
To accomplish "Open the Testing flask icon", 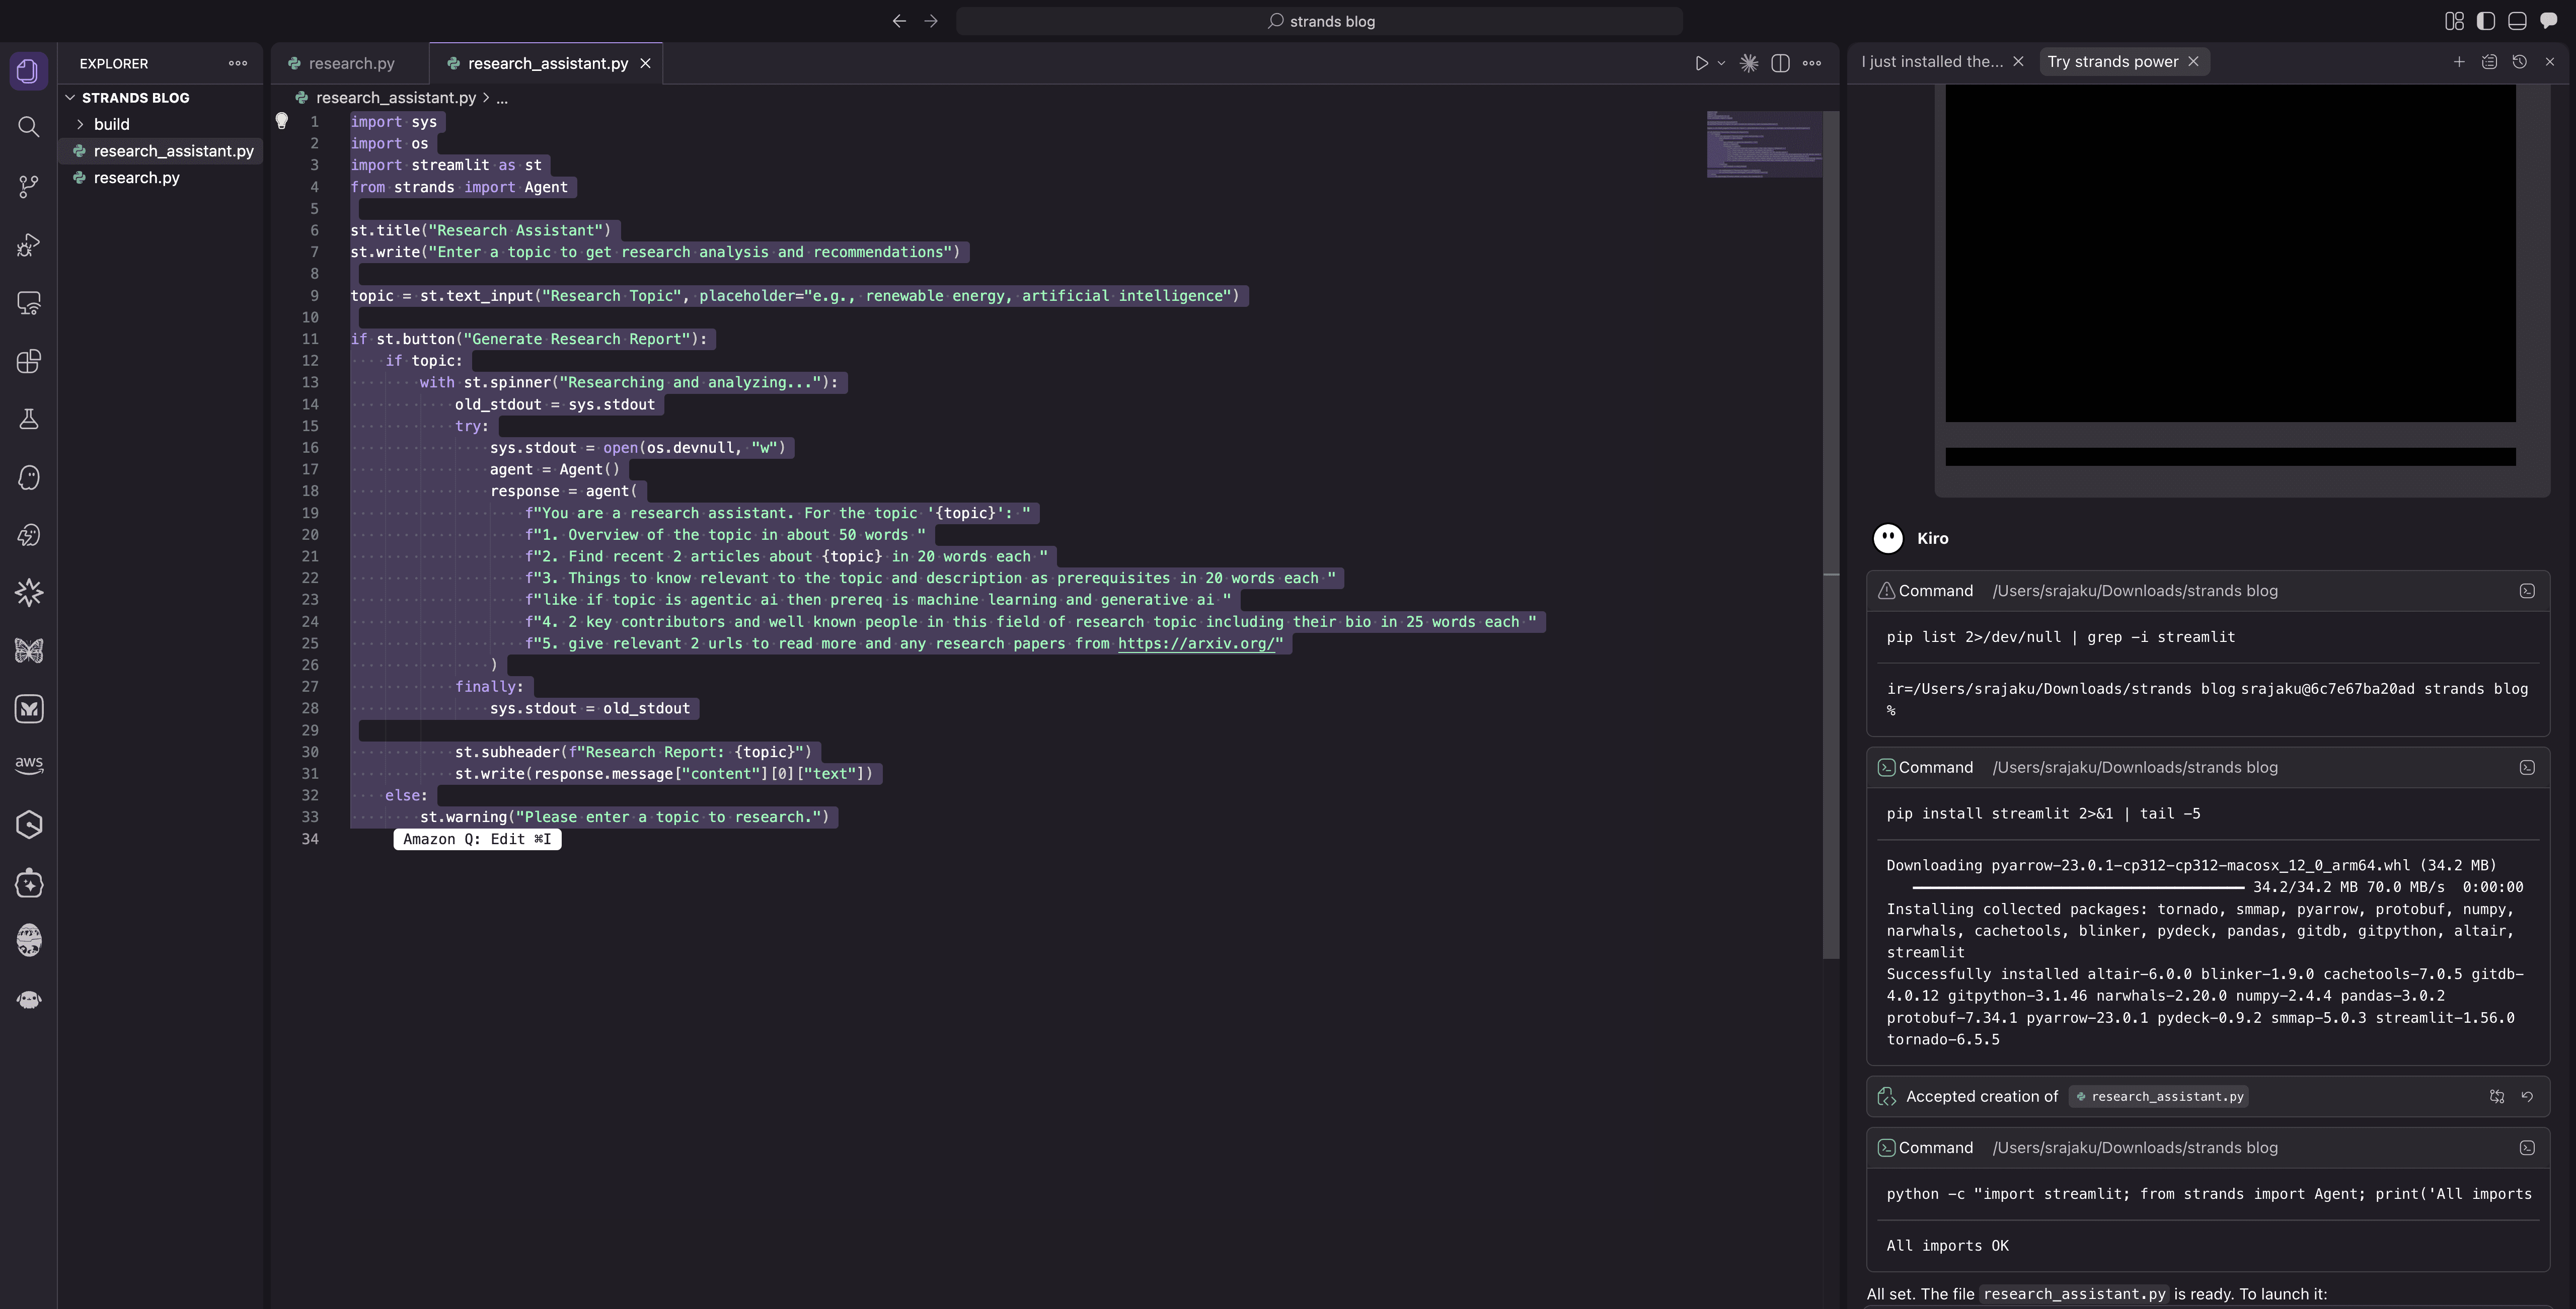I will 29,420.
